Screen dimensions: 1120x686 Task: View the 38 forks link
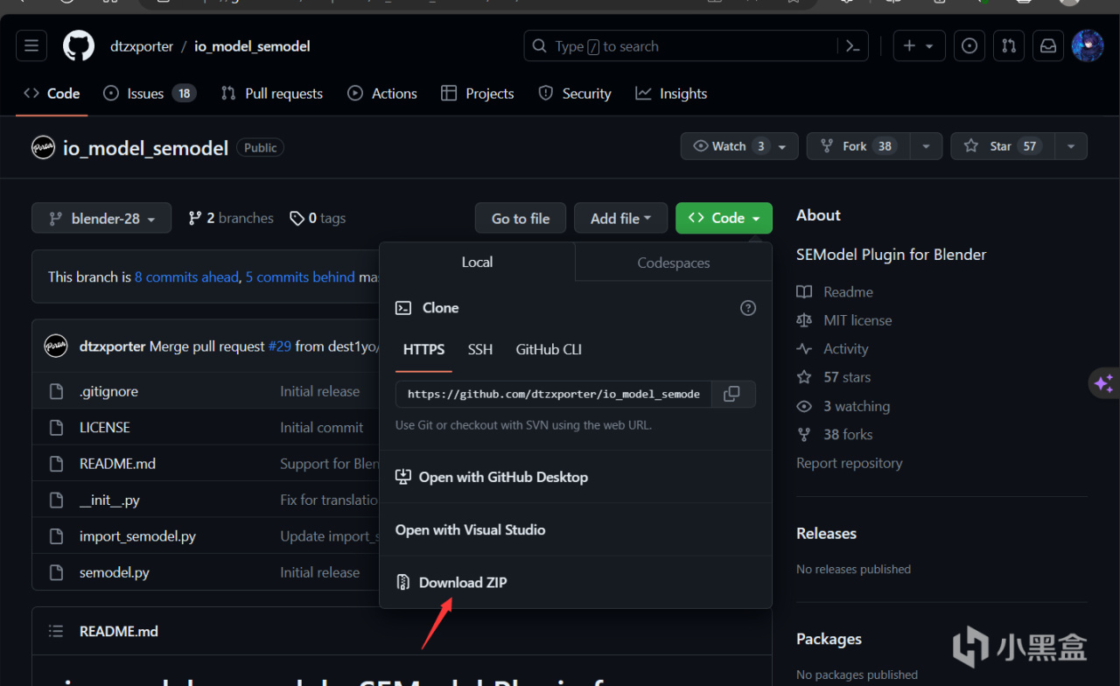click(835, 434)
